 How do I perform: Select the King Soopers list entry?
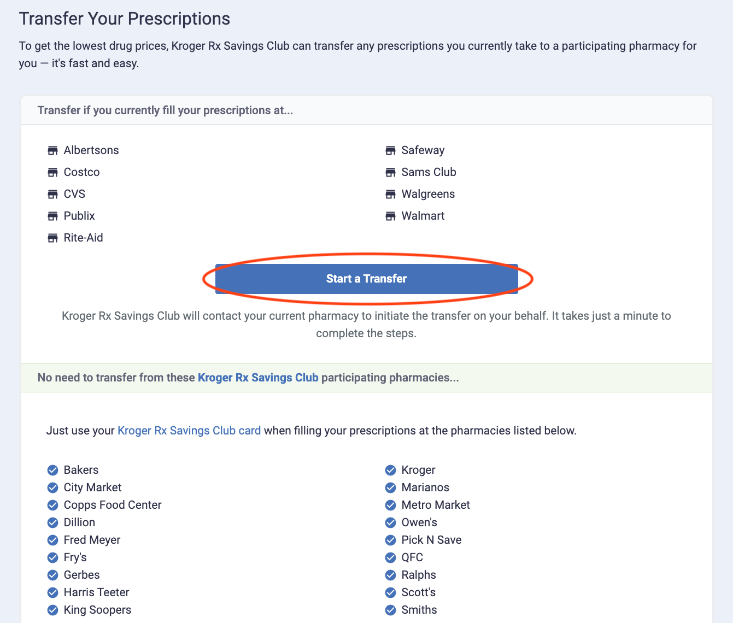[97, 610]
